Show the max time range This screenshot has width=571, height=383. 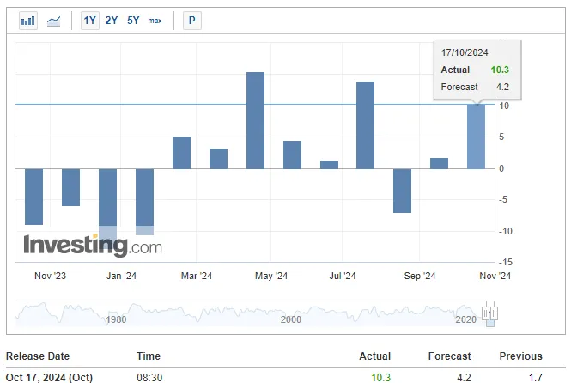point(155,20)
